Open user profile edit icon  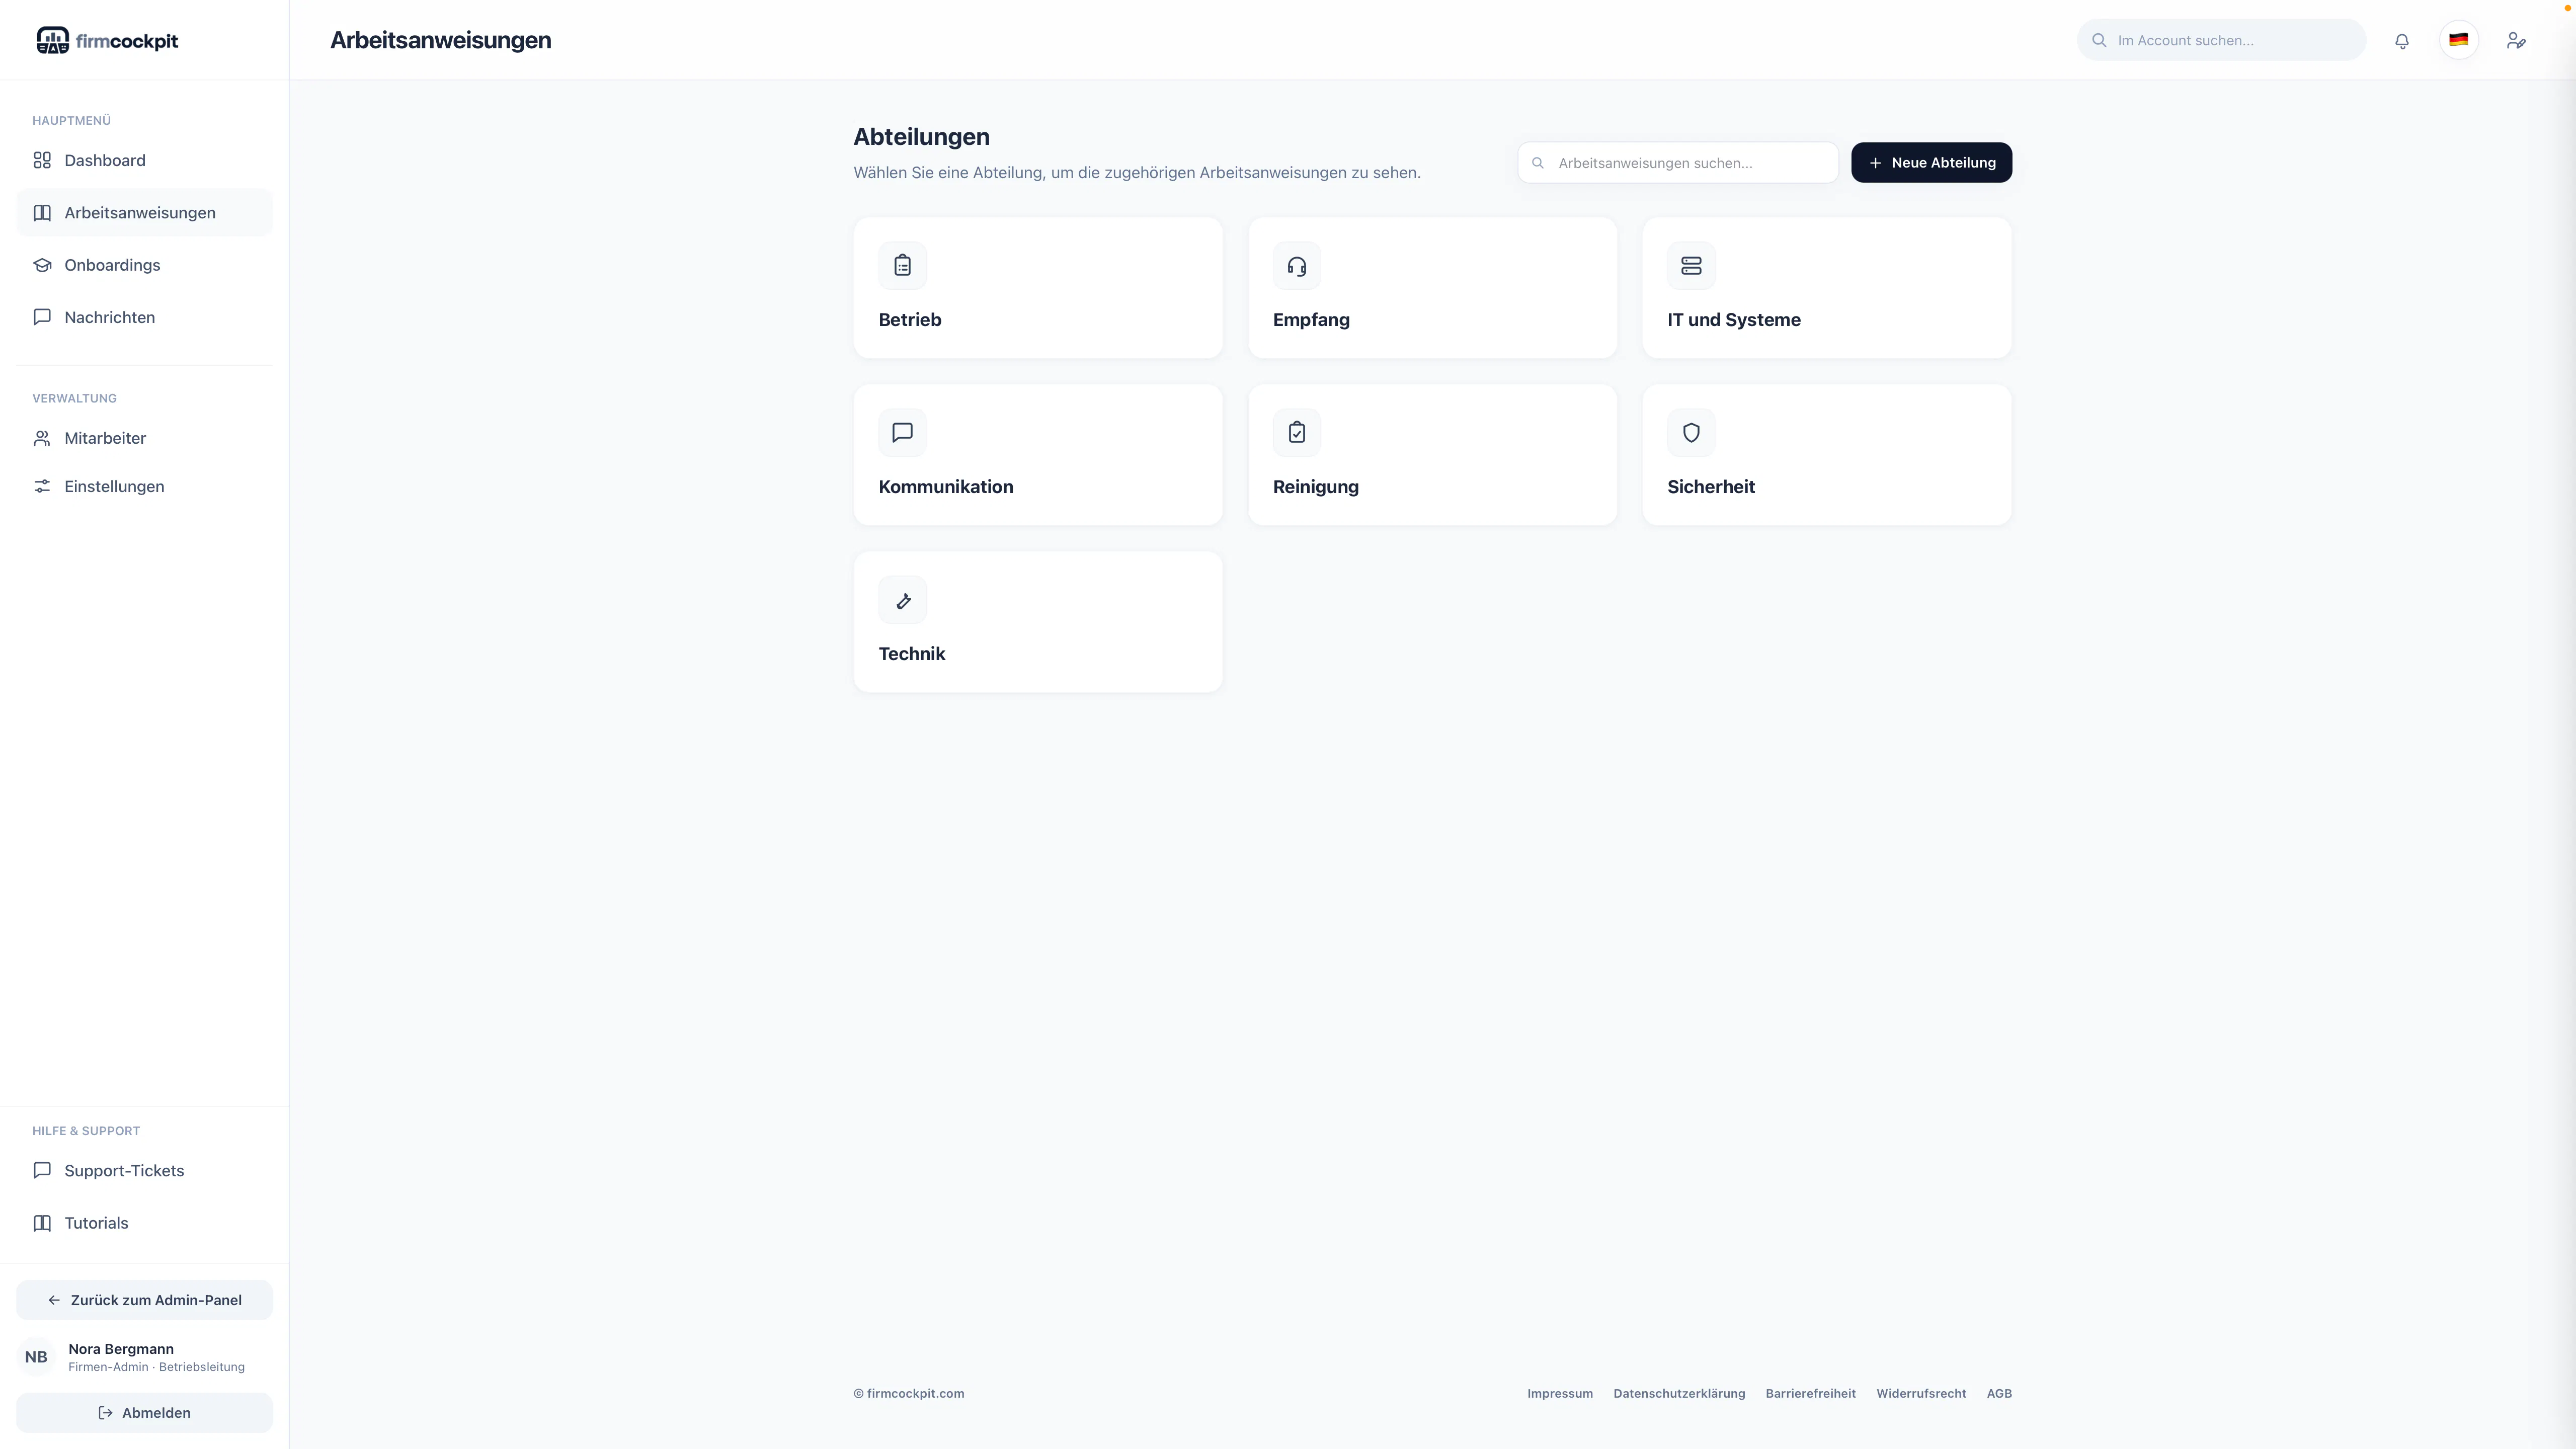(x=2516, y=40)
